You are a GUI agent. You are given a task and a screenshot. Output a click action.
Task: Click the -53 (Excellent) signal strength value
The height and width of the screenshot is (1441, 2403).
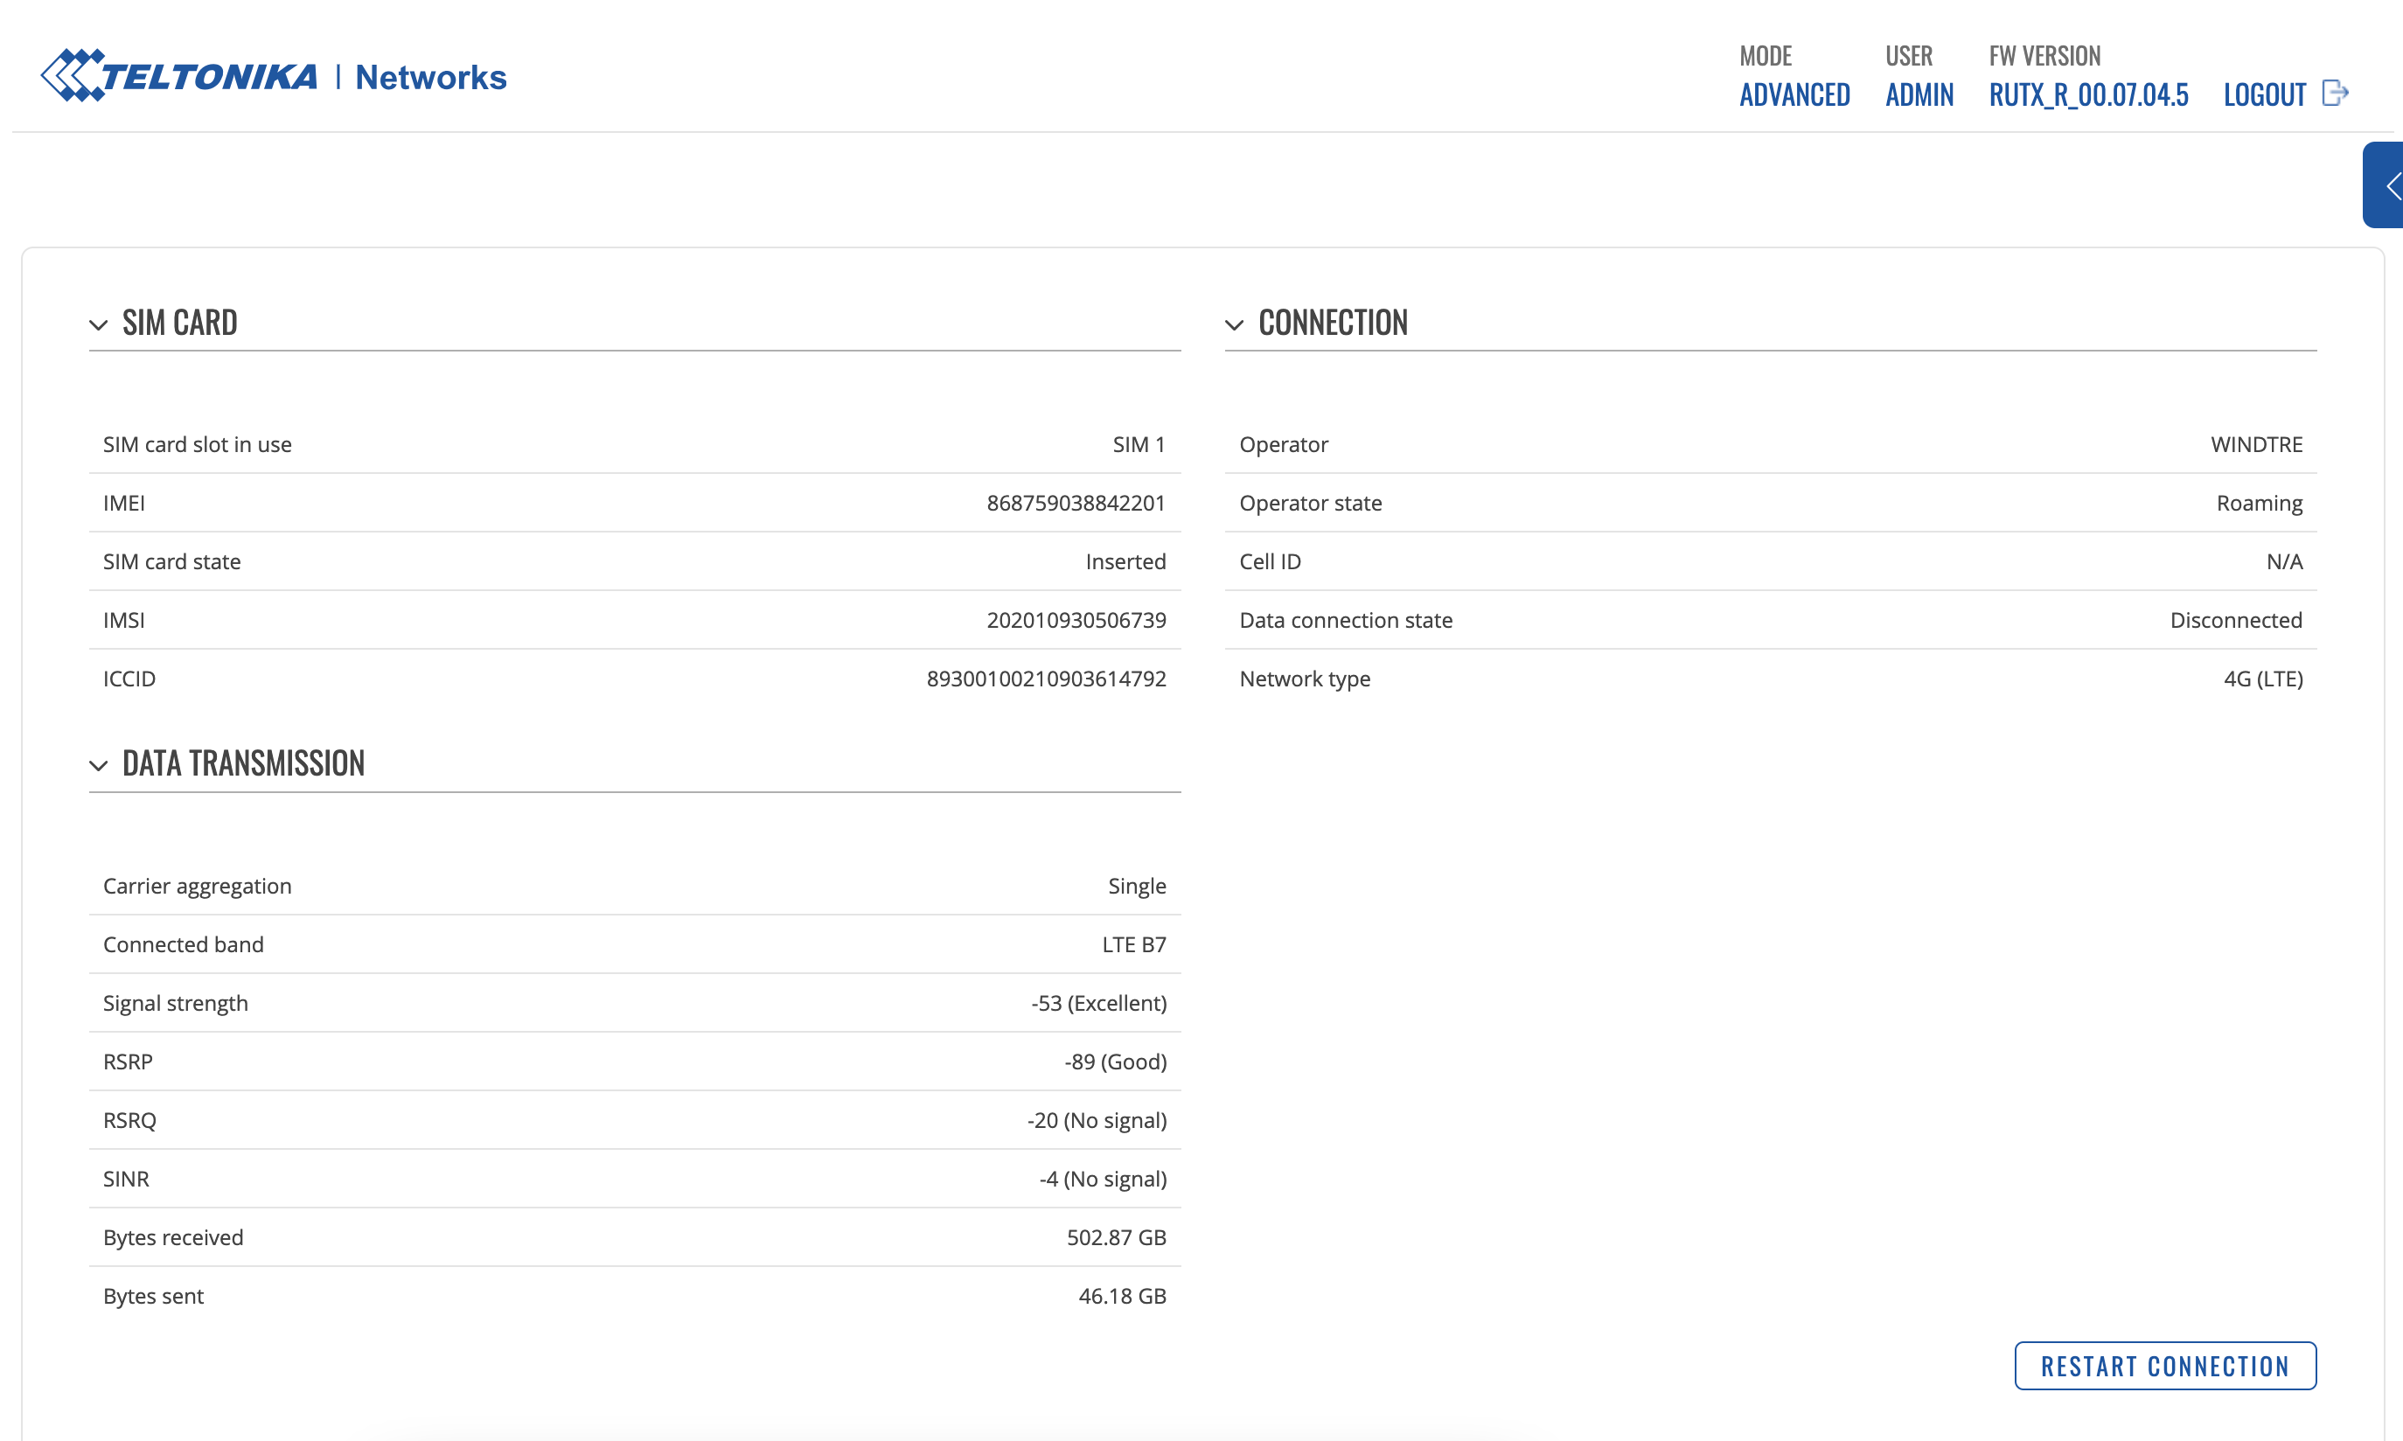click(1099, 1003)
